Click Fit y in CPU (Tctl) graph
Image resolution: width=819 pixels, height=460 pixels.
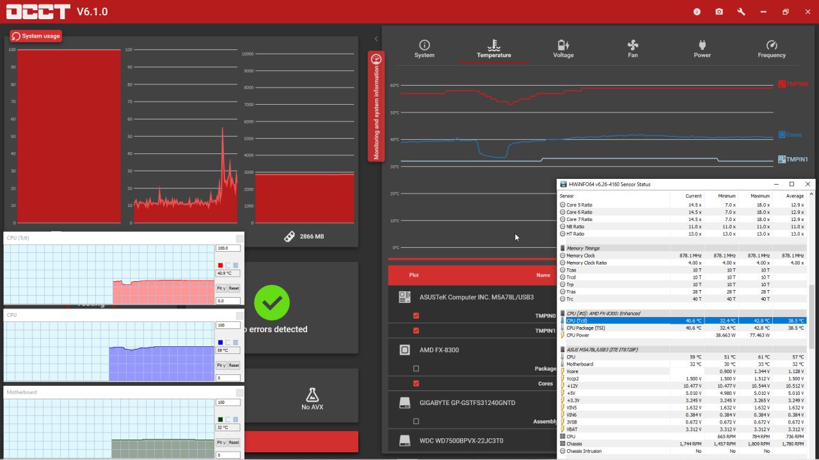coord(221,288)
